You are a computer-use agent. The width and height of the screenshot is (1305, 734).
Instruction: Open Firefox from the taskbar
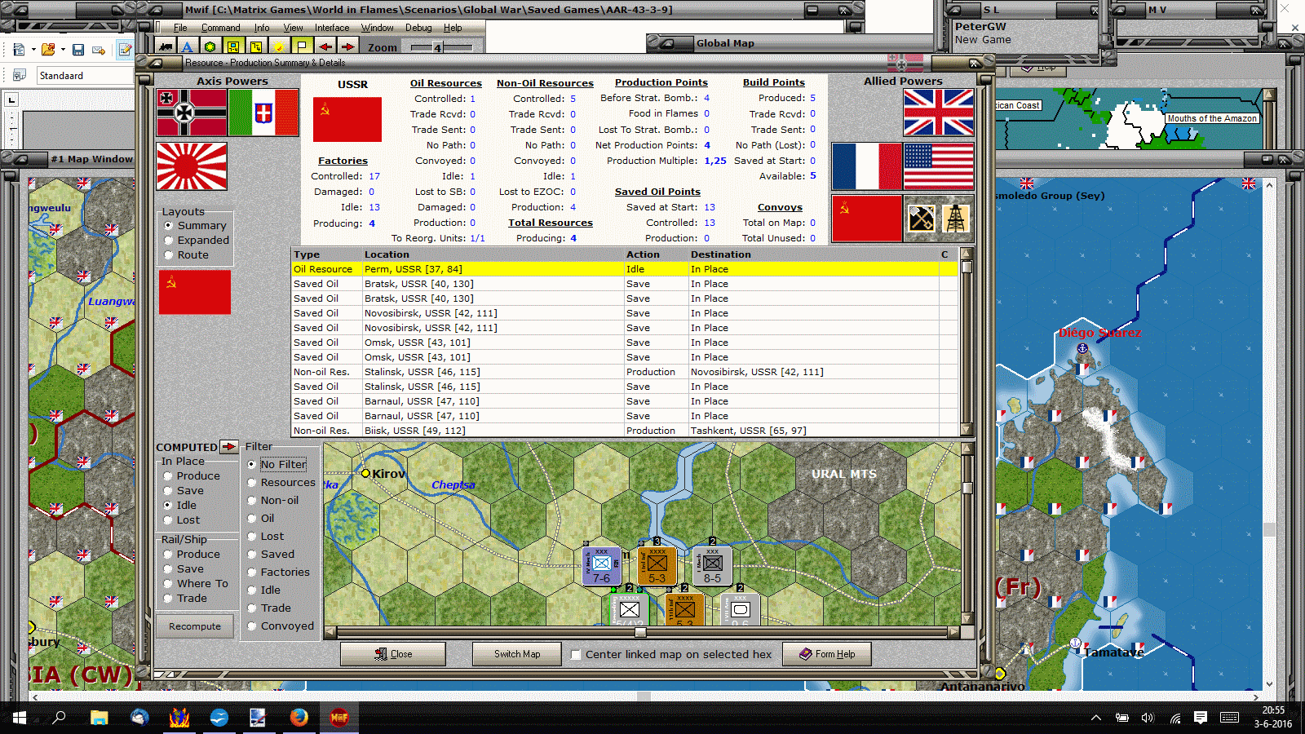299,717
